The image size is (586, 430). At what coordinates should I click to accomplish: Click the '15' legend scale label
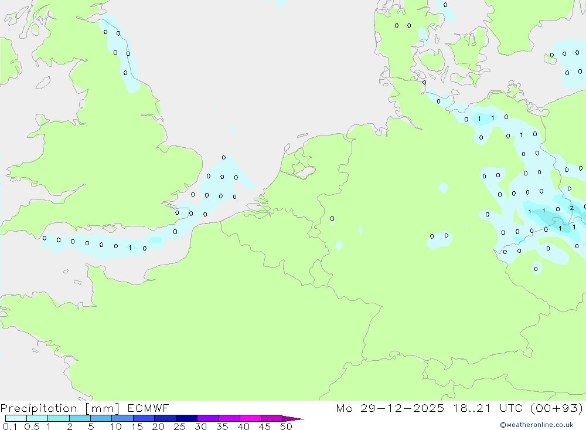tap(137, 426)
